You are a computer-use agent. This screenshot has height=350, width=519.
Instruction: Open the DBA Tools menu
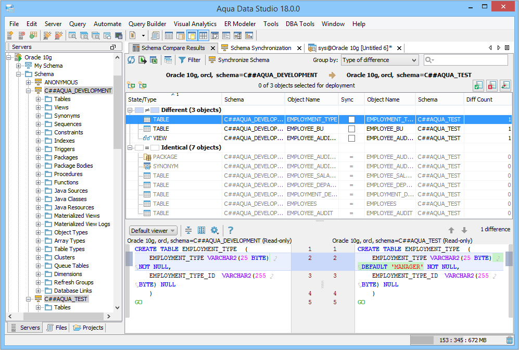click(x=299, y=24)
